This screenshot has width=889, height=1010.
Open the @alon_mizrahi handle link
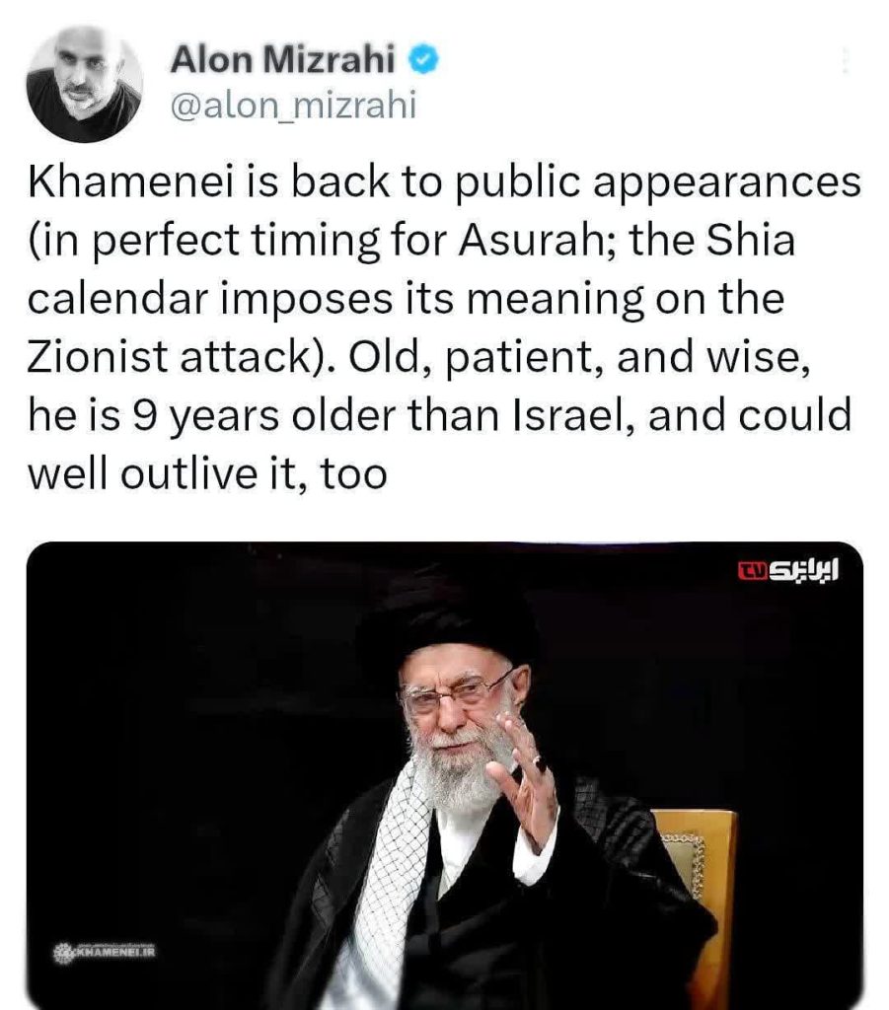point(294,105)
